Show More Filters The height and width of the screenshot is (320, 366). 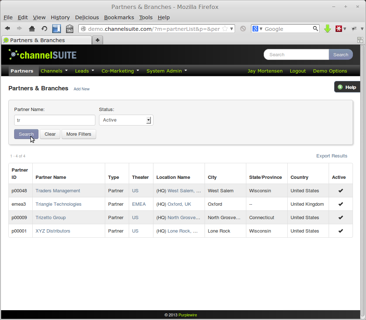[x=79, y=134]
